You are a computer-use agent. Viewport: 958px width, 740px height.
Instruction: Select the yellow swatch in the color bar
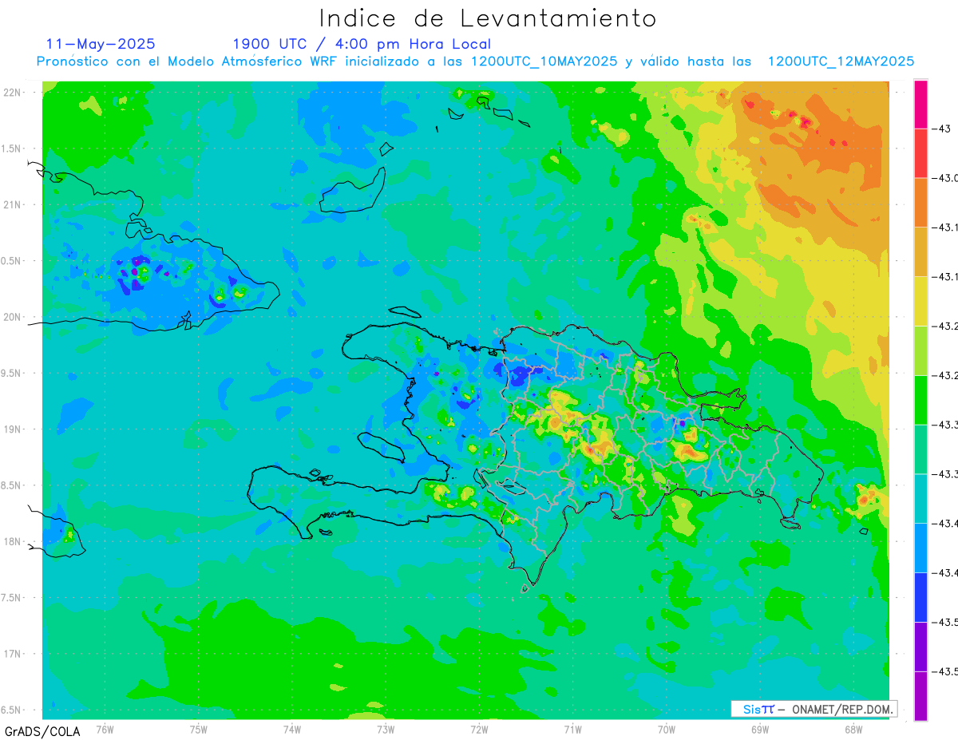[x=920, y=301]
